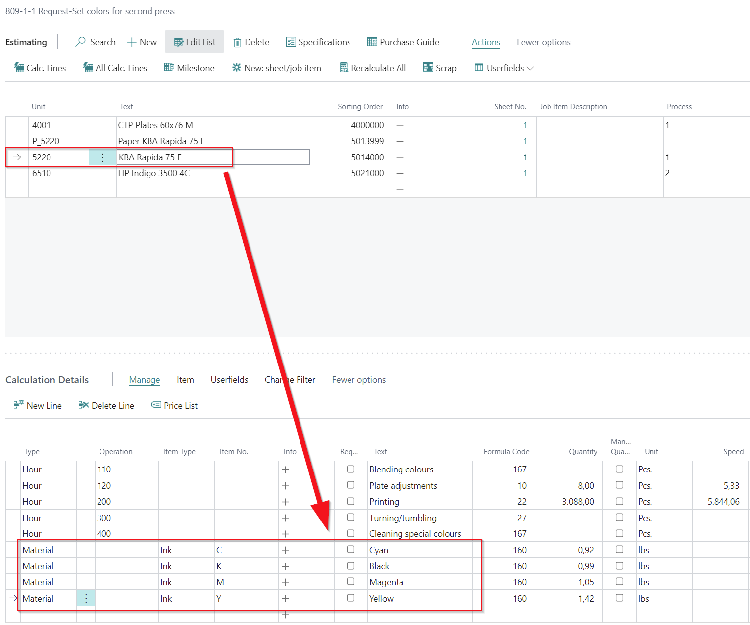Sort by the Sorting Order column header
The width and height of the screenshot is (750, 625).
(360, 107)
